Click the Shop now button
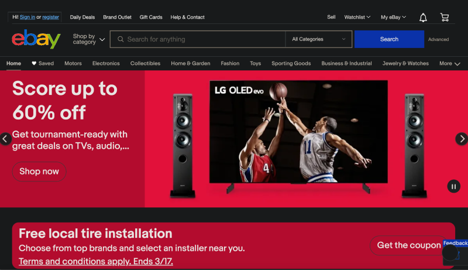The image size is (468, 270). (x=39, y=172)
